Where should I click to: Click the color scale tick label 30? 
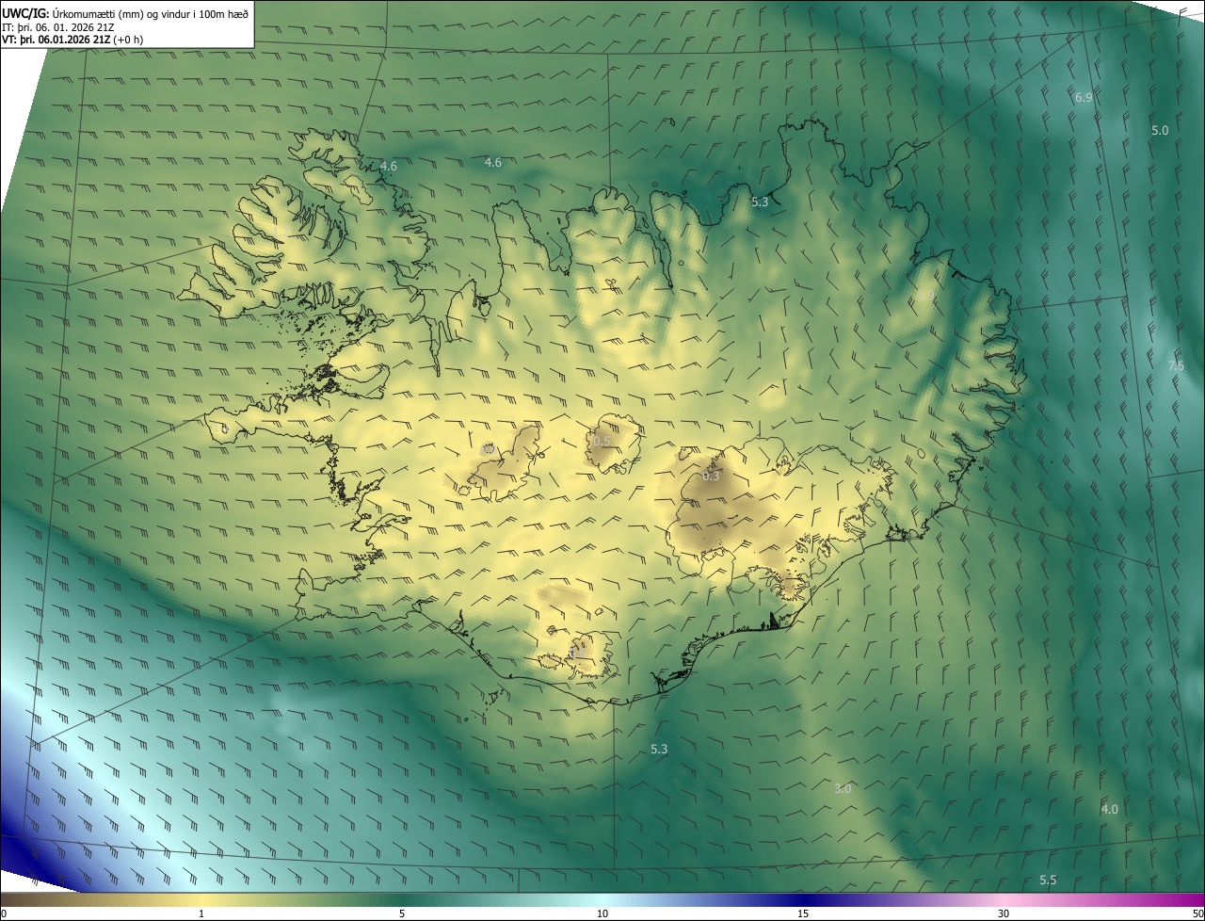point(1004,914)
